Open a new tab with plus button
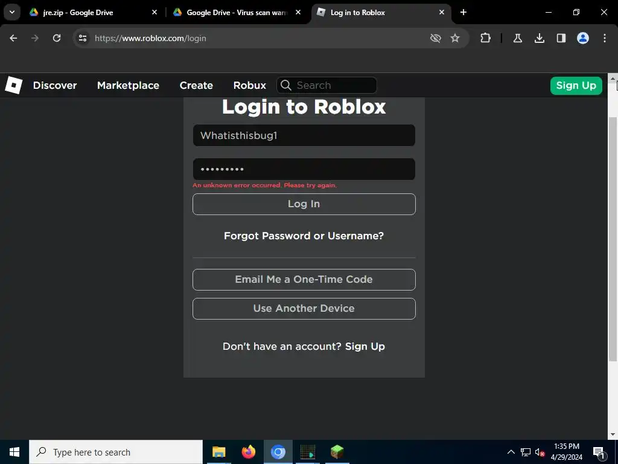The image size is (618, 464). point(463,12)
